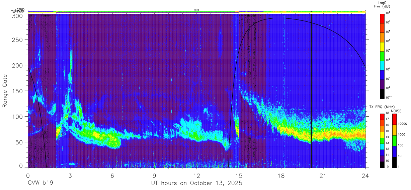Click the '21' tick on the UT hours axis

pyautogui.click(x=323, y=175)
